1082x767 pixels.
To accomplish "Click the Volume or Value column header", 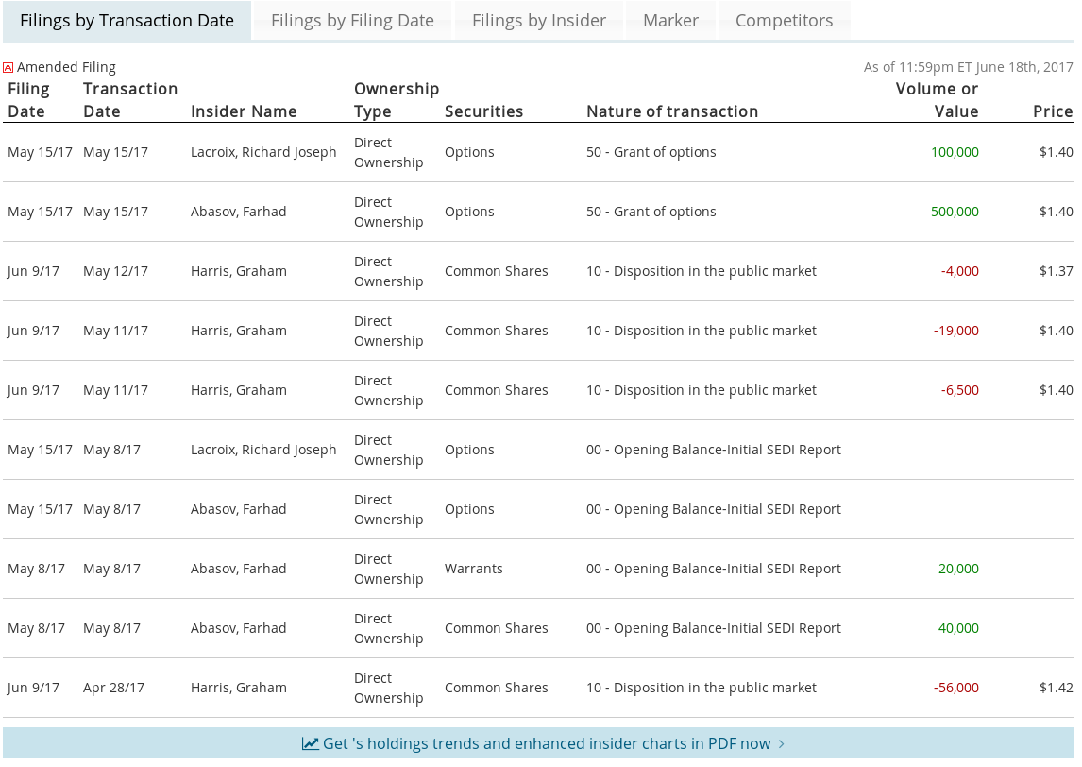I will tap(937, 100).
